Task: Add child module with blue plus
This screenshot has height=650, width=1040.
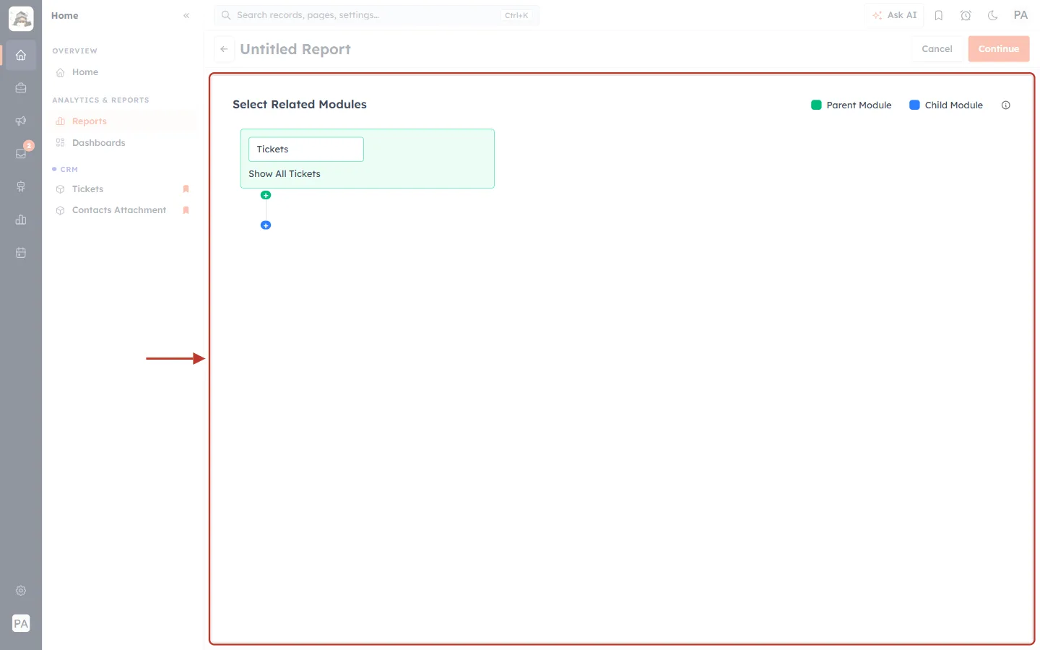Action: pos(266,225)
